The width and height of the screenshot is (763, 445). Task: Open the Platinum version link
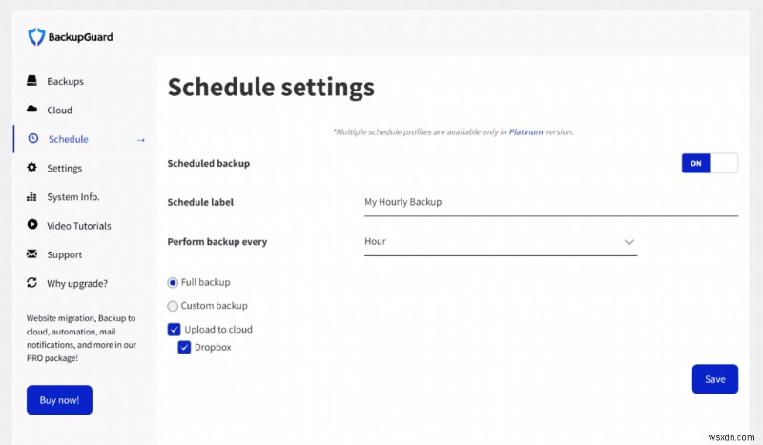point(526,131)
